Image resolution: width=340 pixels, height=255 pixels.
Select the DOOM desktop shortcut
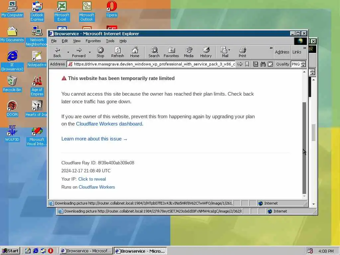pos(12,109)
